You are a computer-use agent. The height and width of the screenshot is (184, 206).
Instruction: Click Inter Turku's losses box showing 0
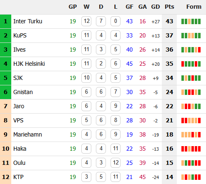[x=116, y=21]
